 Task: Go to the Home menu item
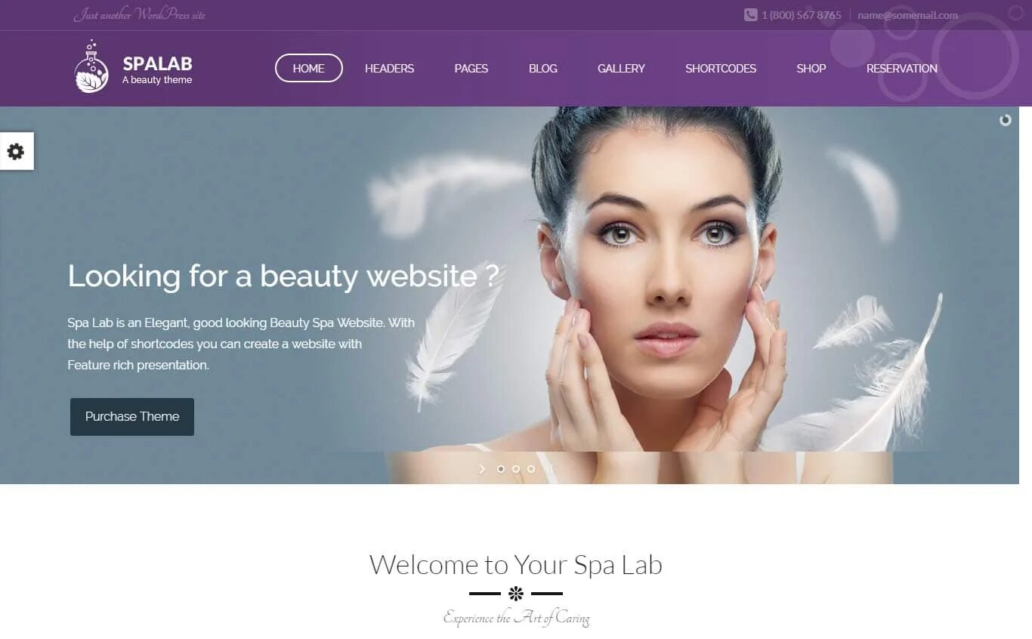(308, 68)
